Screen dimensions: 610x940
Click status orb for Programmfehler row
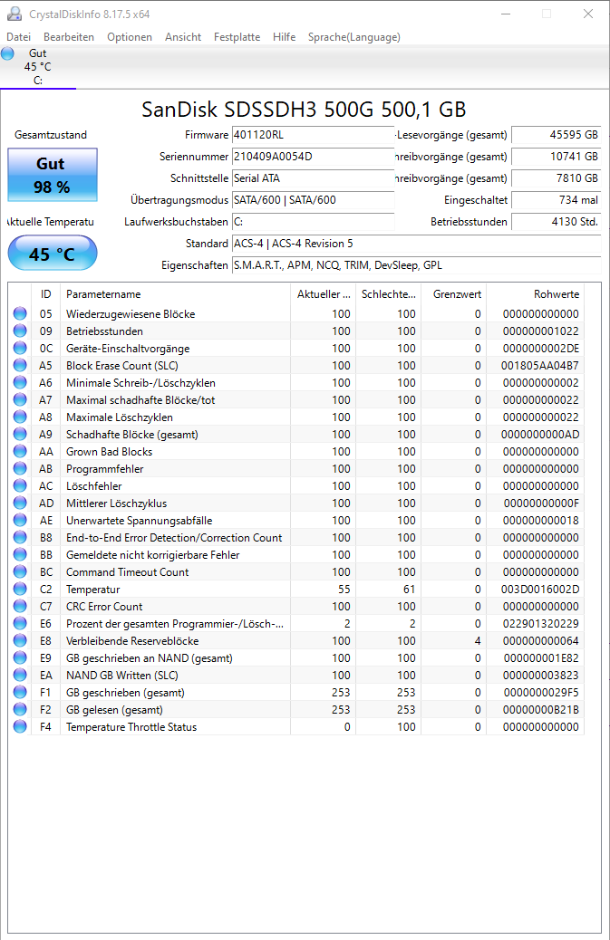coord(20,469)
